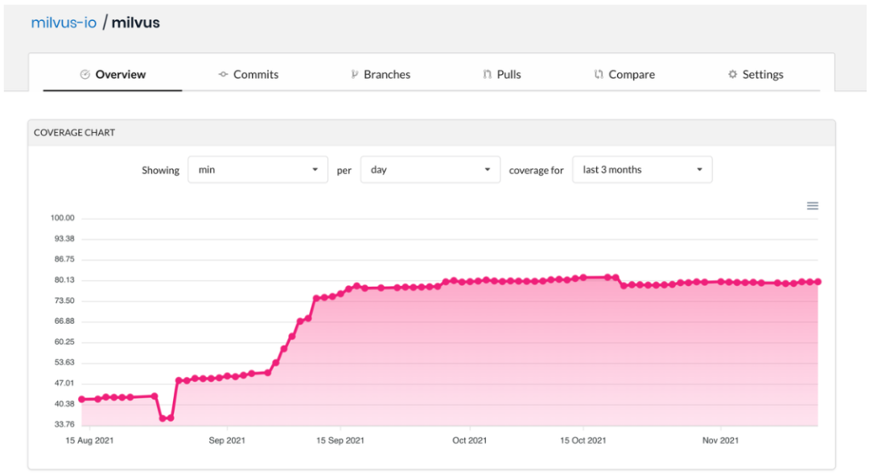The image size is (869, 476).
Task: Switch to the Branches tab
Action: pyautogui.click(x=386, y=75)
